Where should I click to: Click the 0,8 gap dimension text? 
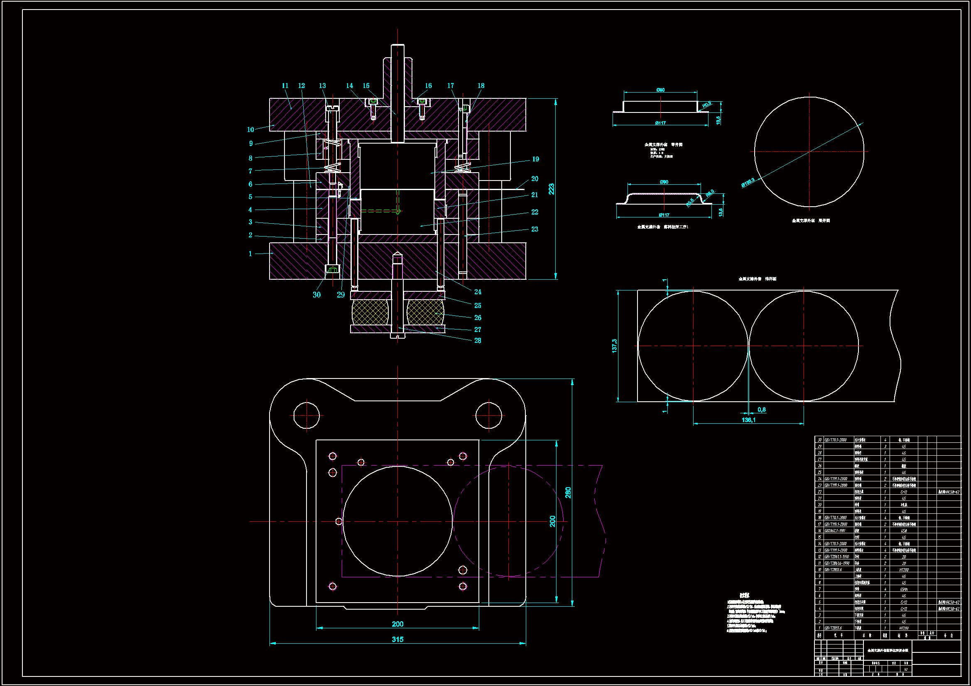(x=762, y=410)
